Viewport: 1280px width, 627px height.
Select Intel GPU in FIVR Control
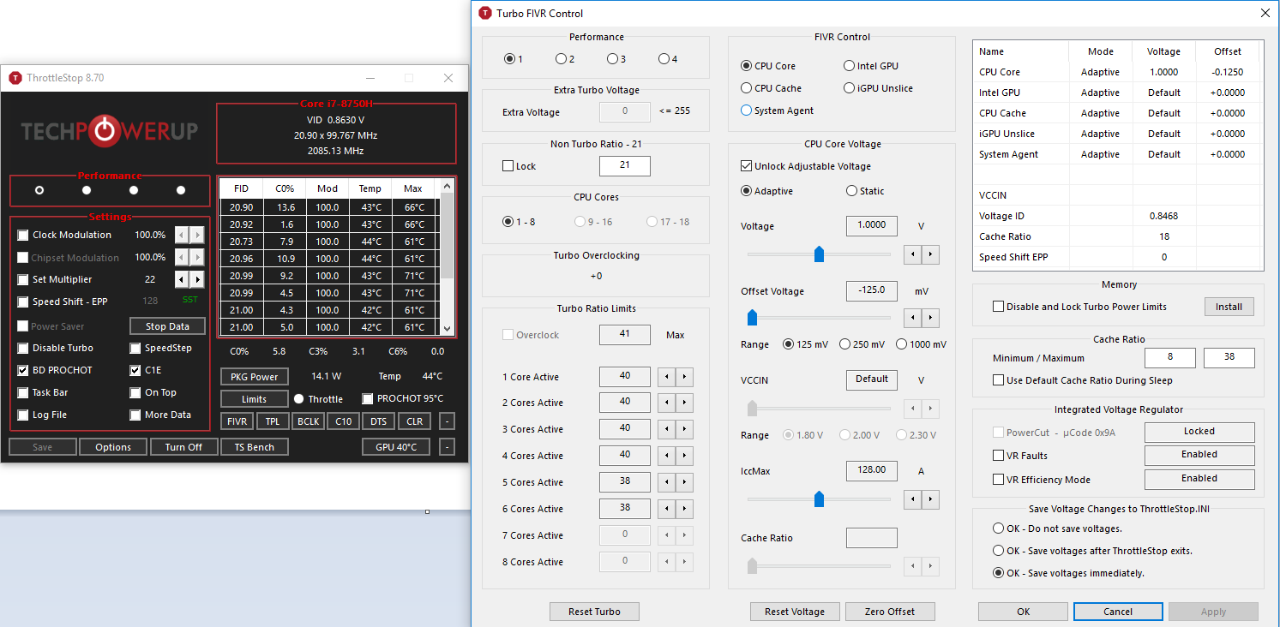click(x=849, y=66)
